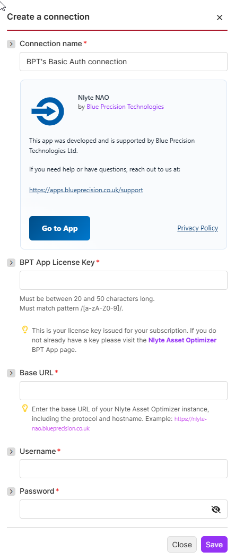Save the connection
The image size is (235, 560).
tap(214, 545)
